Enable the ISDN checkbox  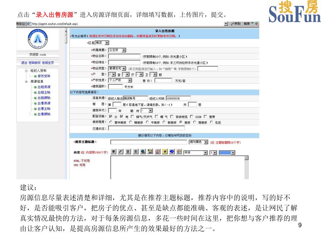tap(192, 117)
